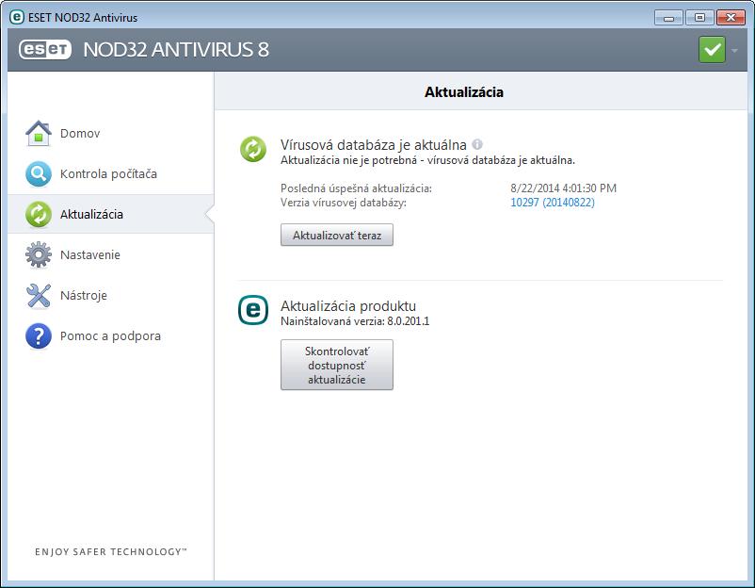Click the Domov house icon
Image resolution: width=755 pixels, height=588 pixels.
tap(39, 134)
